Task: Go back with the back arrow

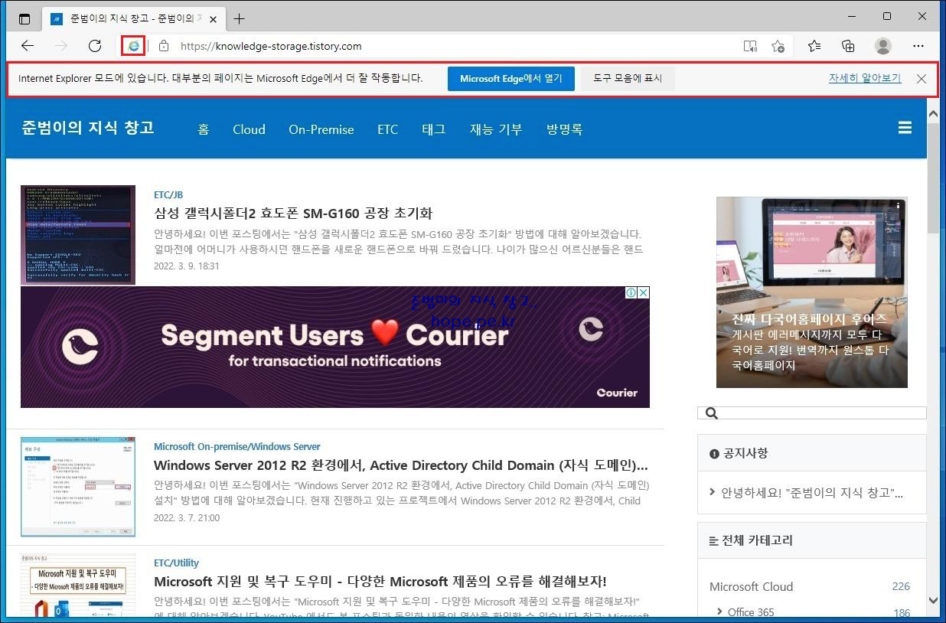Action: [x=28, y=46]
